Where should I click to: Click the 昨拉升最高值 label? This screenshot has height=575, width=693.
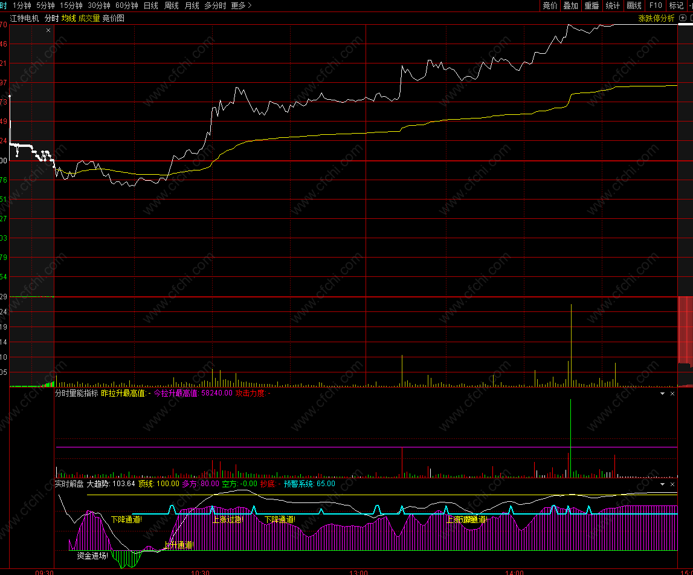126,393
